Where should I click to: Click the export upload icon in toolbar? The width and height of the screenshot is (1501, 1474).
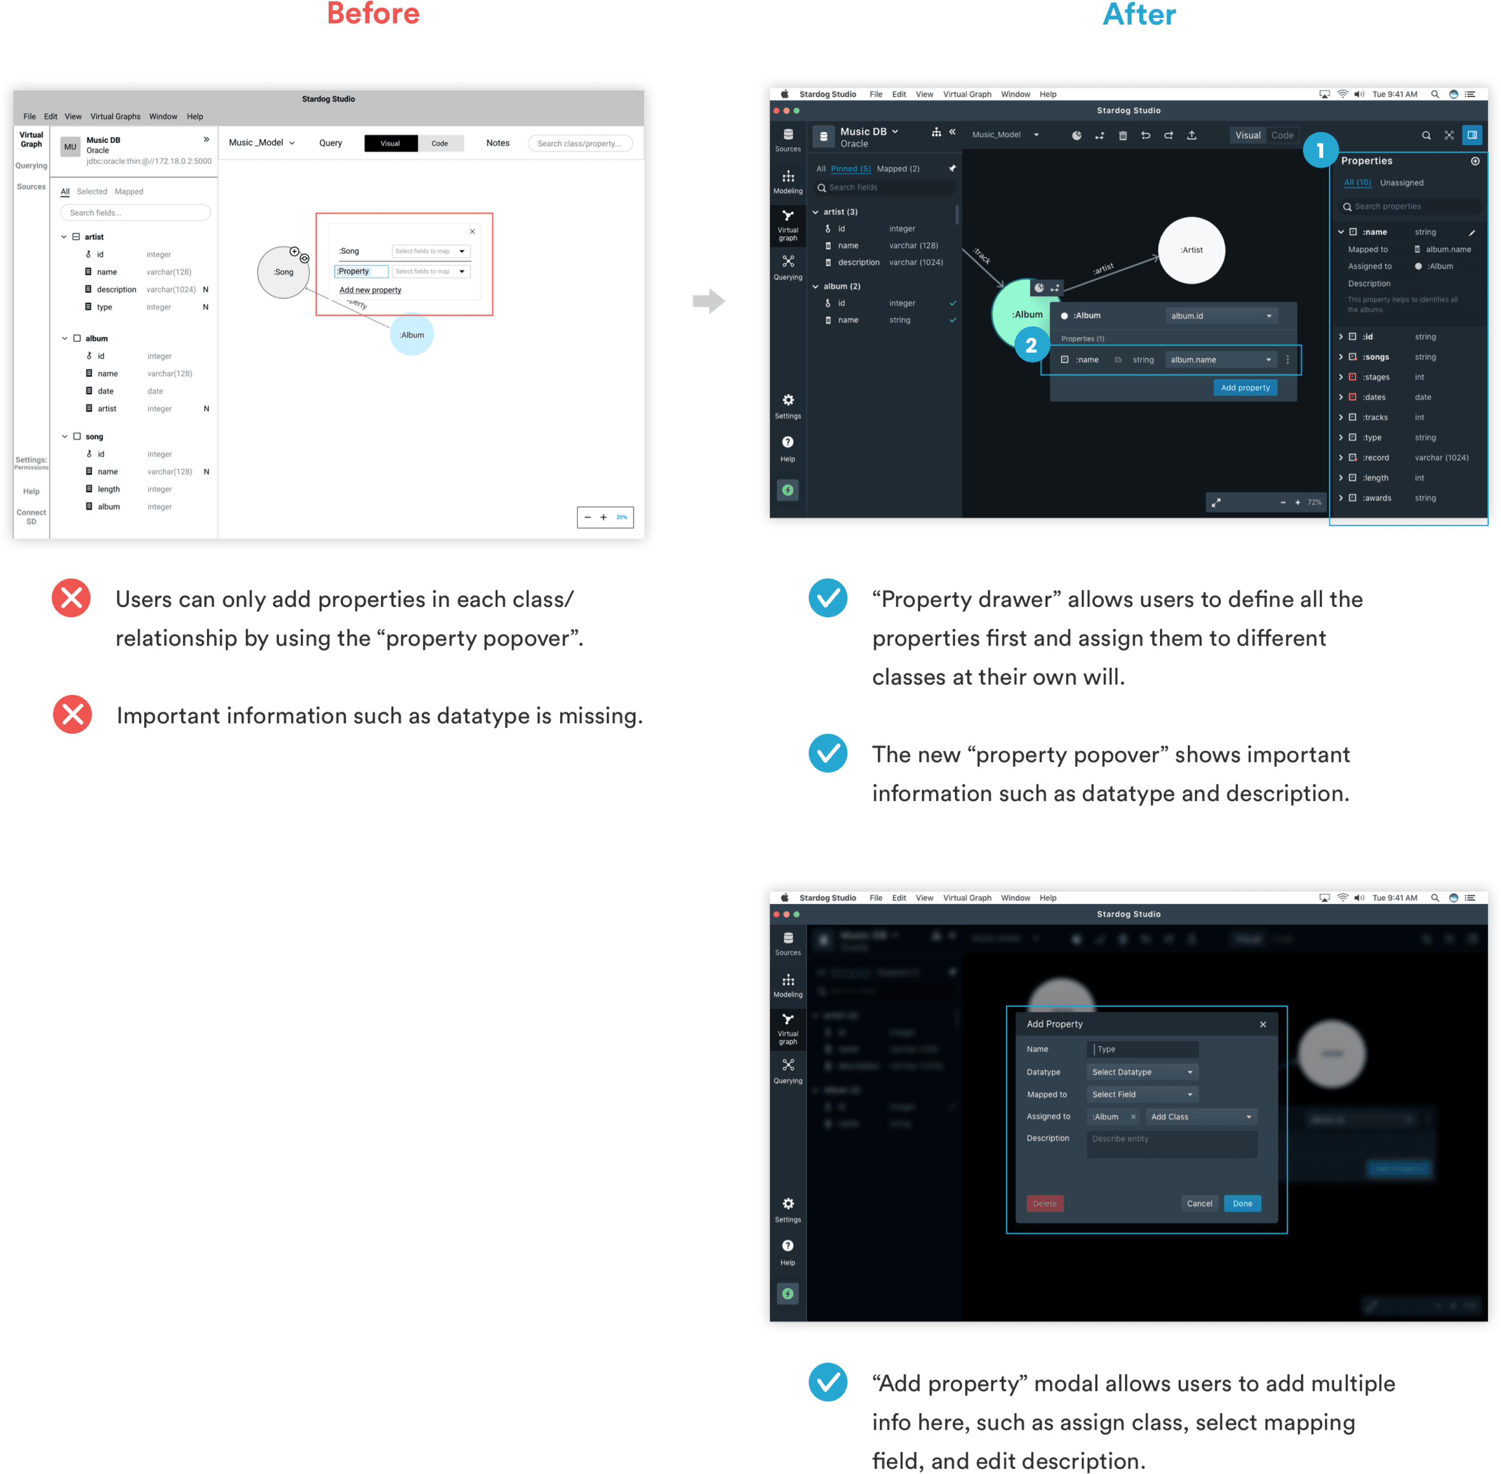(1191, 135)
